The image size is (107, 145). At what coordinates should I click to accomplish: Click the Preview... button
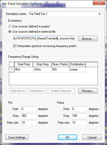point(88,91)
